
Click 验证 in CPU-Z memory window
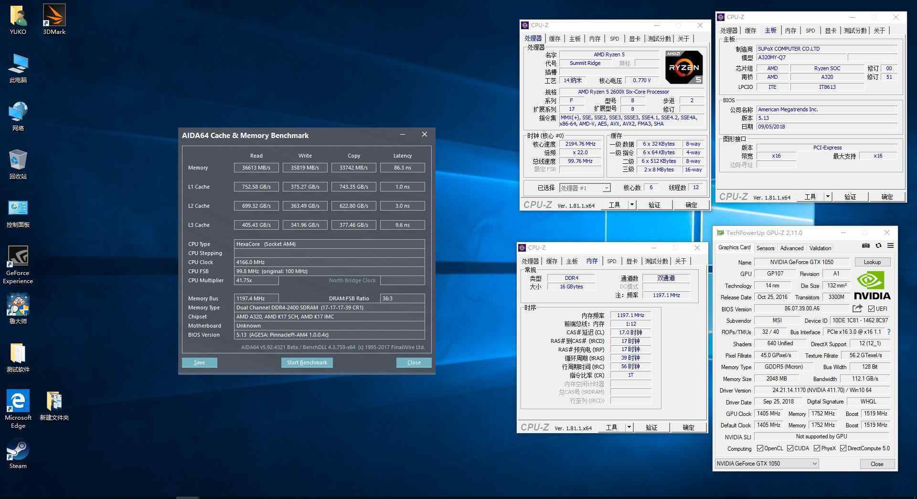click(x=651, y=427)
